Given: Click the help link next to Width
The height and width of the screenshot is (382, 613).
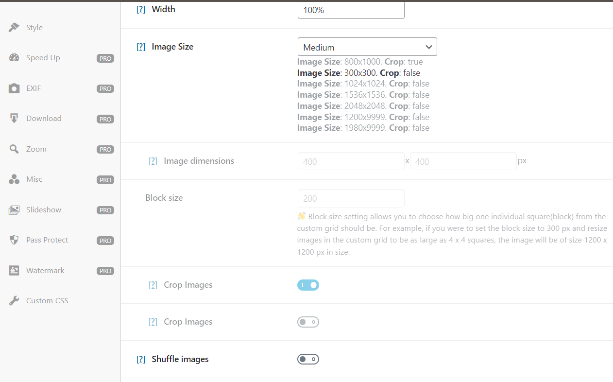Looking at the screenshot, I should pos(140,9).
